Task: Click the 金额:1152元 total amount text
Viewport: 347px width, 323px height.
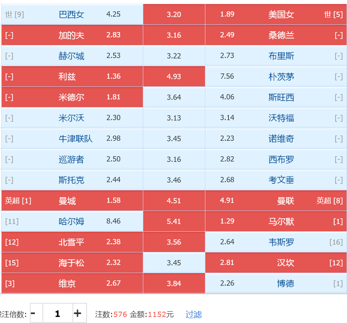Action: [152, 314]
